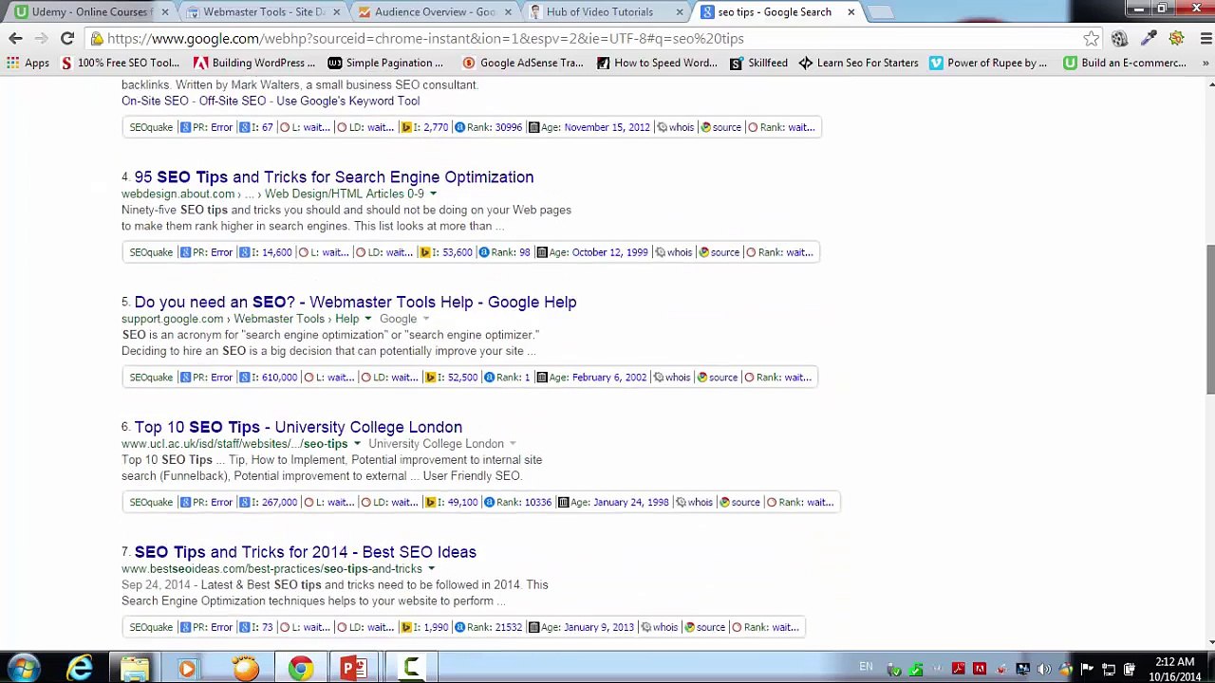Open the Build an E-commerce bookmark
1215x683 pixels.
pyautogui.click(x=1125, y=63)
